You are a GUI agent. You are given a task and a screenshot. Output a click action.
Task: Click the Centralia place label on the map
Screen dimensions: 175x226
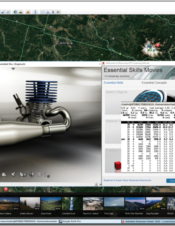pos(65,43)
